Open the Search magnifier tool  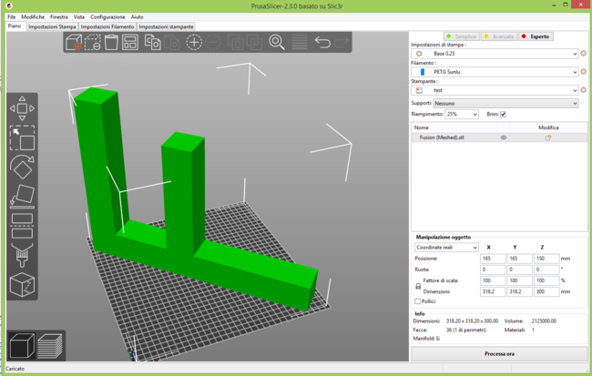point(277,43)
